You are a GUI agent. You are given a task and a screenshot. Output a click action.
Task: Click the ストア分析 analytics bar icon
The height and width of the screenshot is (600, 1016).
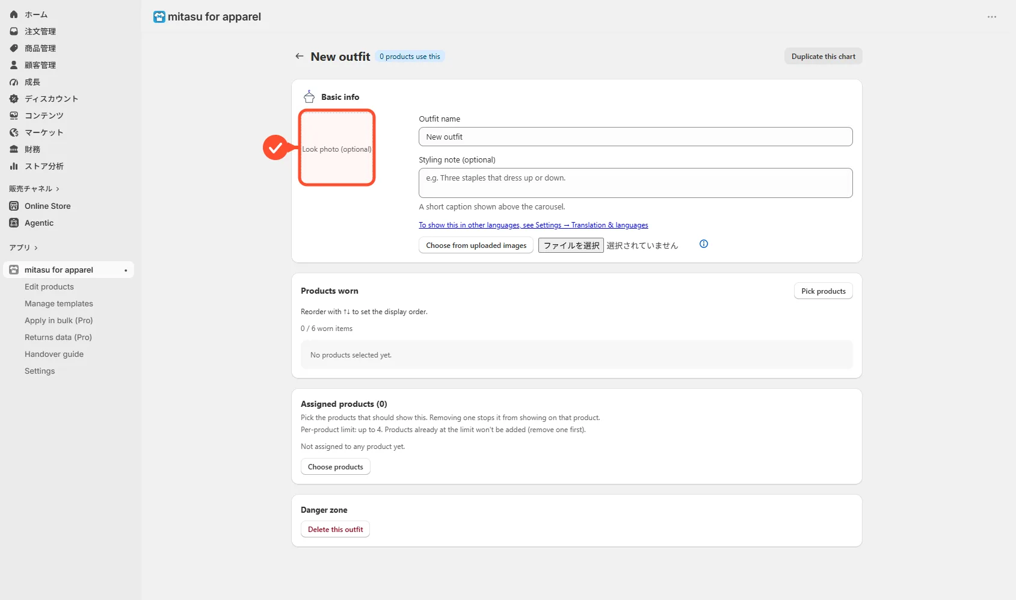click(x=14, y=166)
